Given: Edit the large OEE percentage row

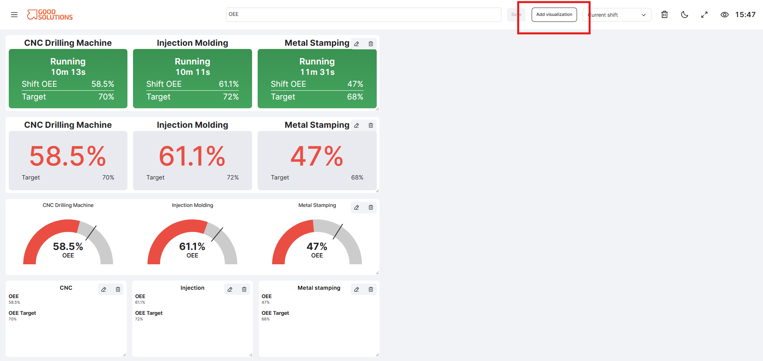Looking at the screenshot, I should point(357,125).
